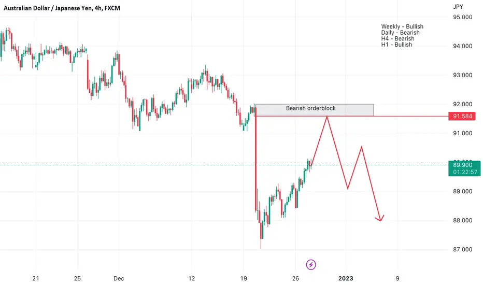Select the Weekly - Bullish text note
The image size is (483, 285).
(402, 26)
